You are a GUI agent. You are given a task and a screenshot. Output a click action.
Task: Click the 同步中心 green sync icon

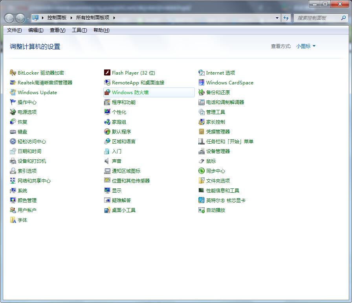pyautogui.click(x=202, y=171)
